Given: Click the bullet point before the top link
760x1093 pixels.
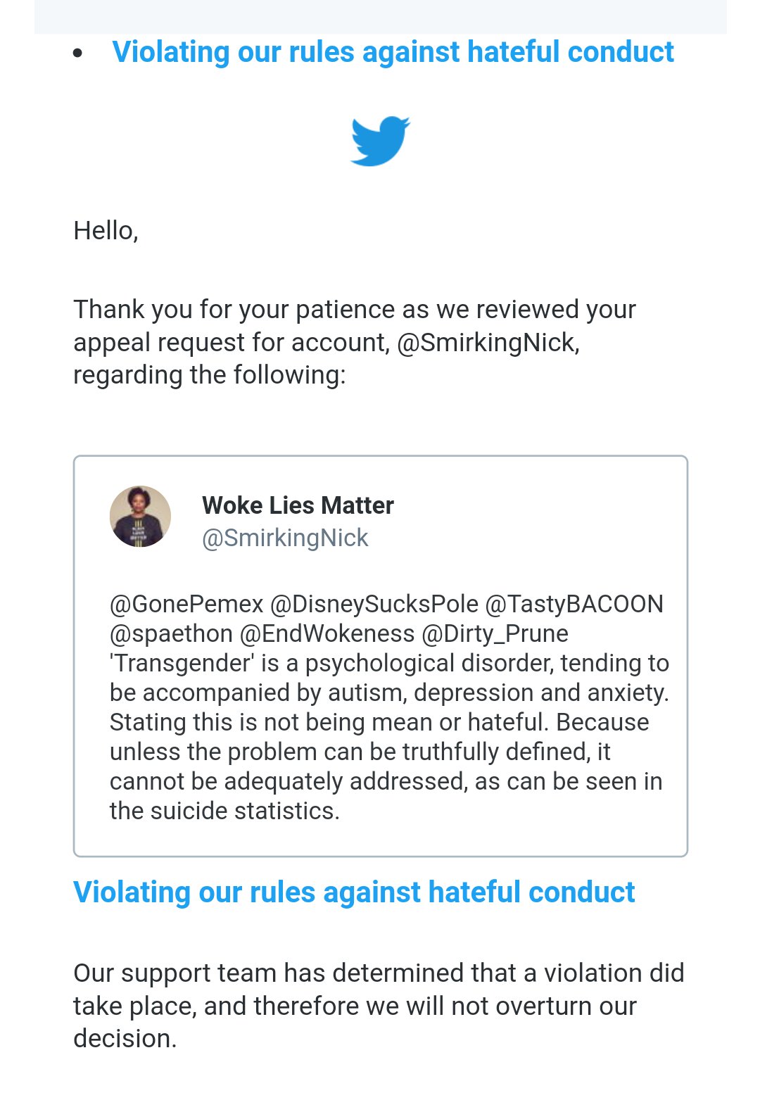Looking at the screenshot, I should click(77, 53).
